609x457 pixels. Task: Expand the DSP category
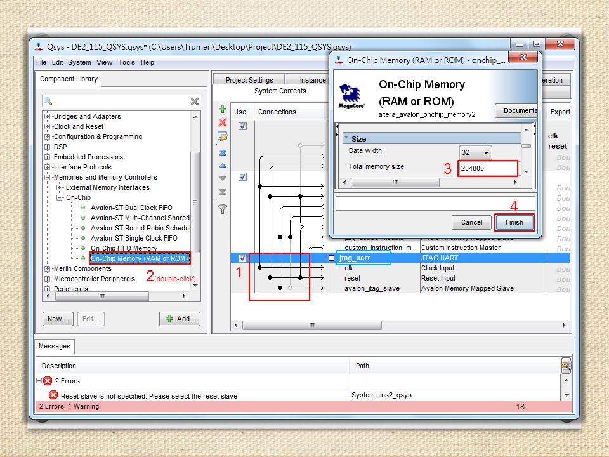click(47, 147)
